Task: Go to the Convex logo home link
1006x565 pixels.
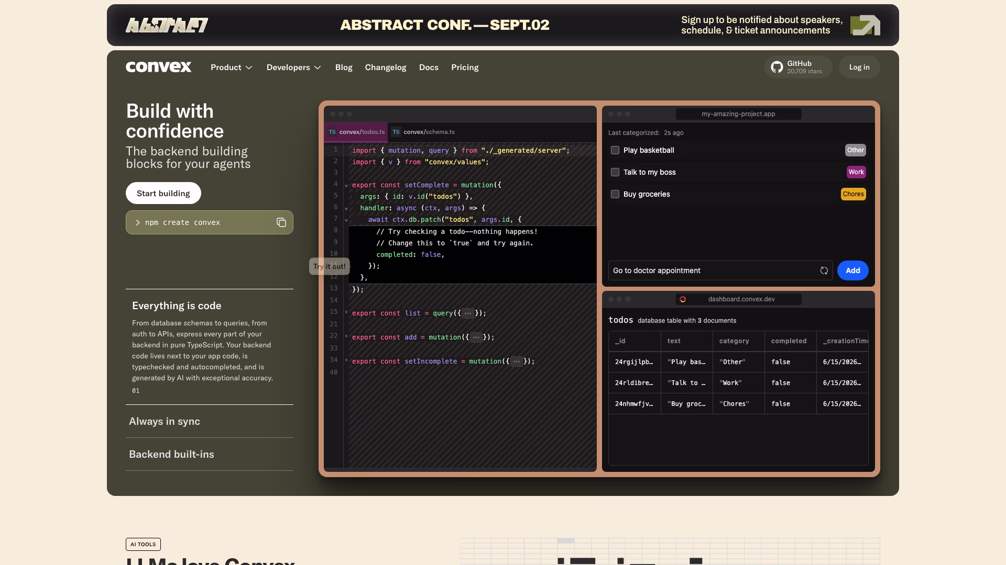Action: click(159, 67)
